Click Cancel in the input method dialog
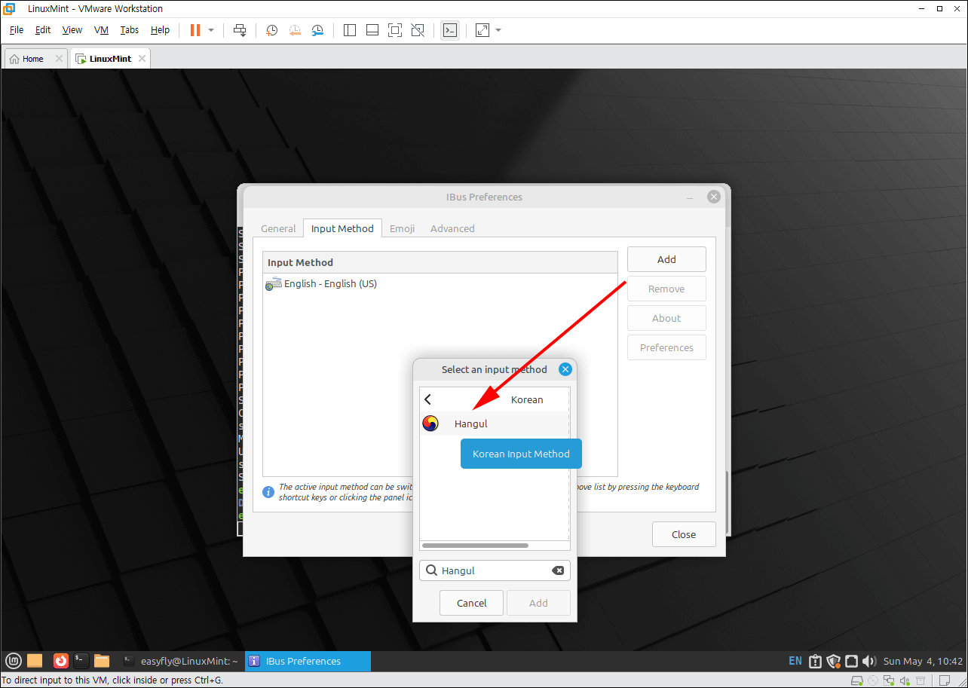Screen dimensions: 968x688 click(472, 603)
